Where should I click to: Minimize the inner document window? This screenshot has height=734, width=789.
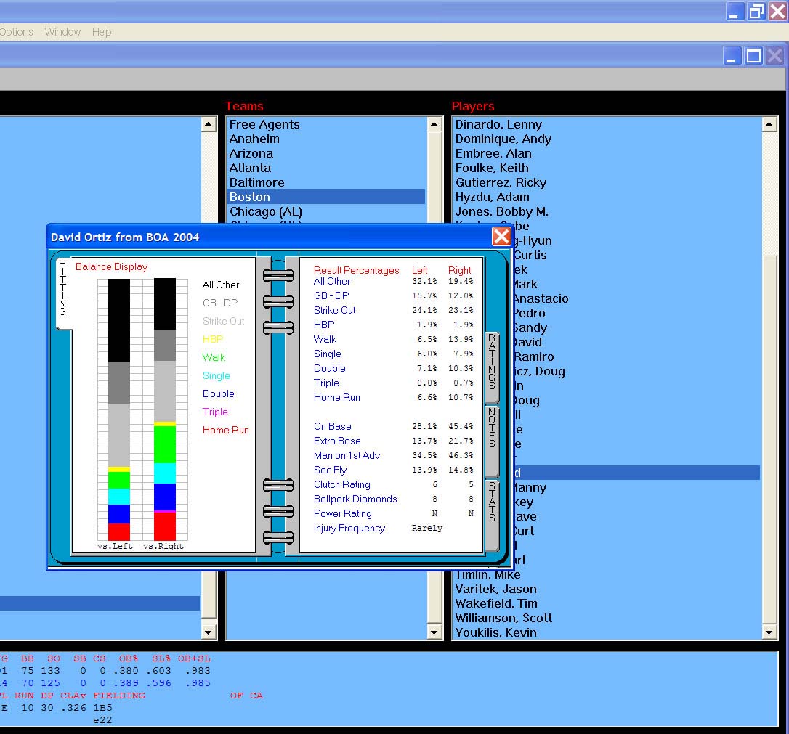tap(732, 56)
